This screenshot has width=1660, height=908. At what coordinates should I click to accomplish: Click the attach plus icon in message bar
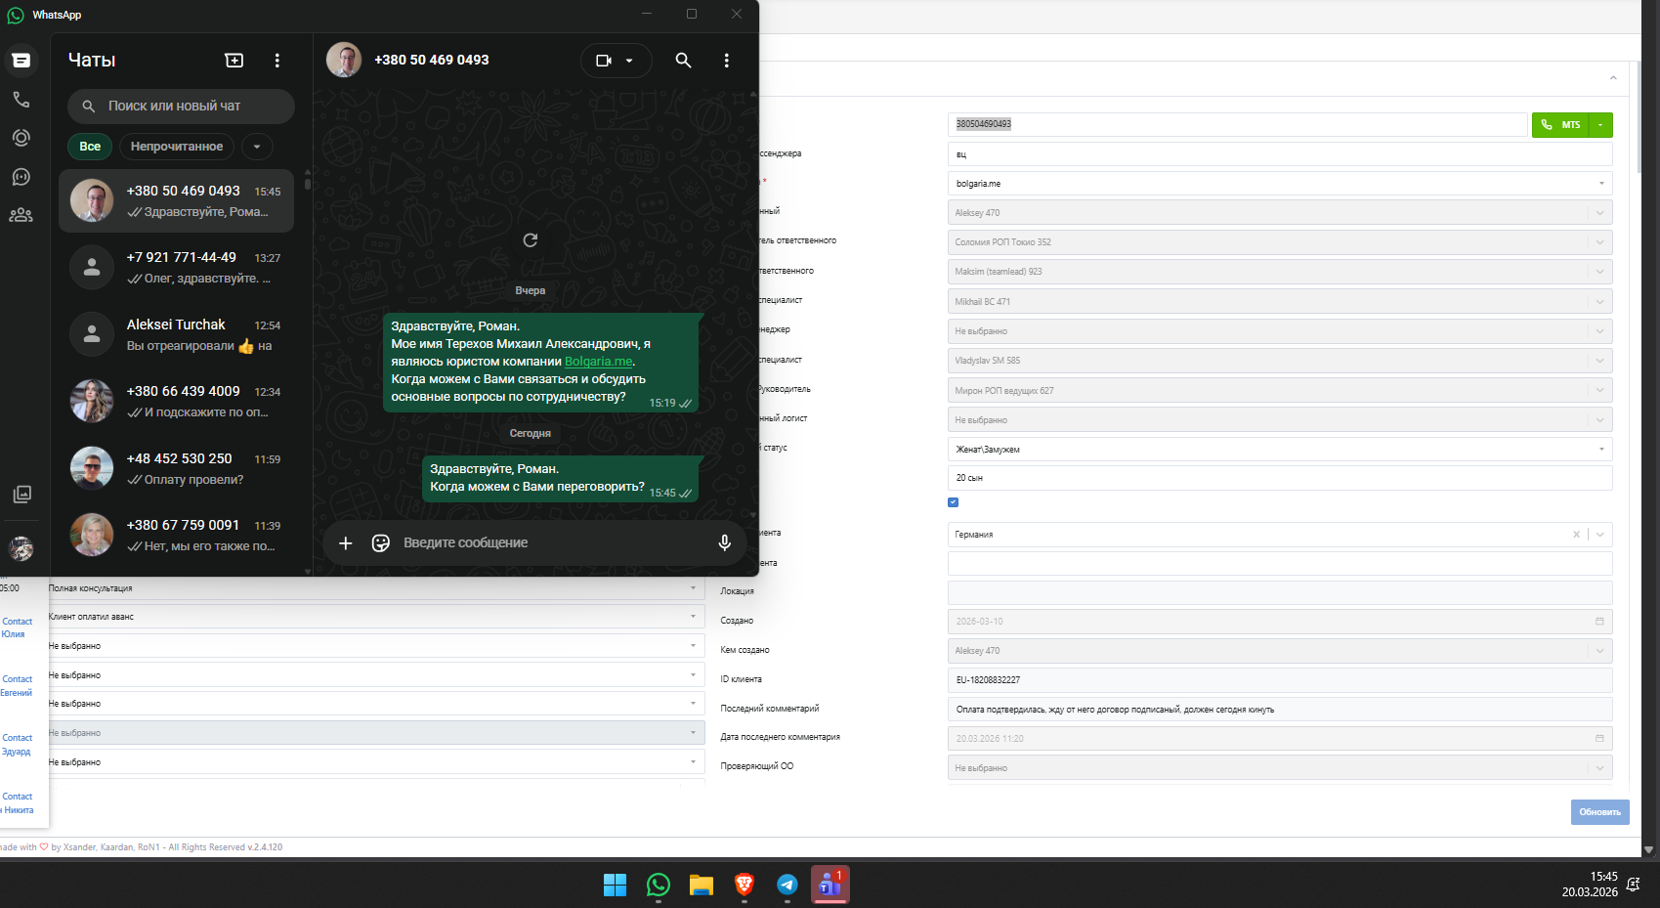(x=345, y=542)
